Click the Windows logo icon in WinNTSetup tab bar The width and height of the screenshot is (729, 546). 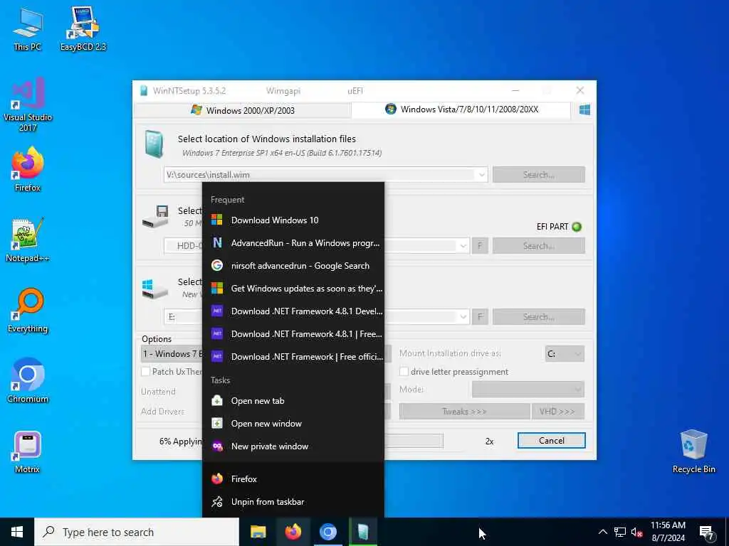(x=584, y=109)
